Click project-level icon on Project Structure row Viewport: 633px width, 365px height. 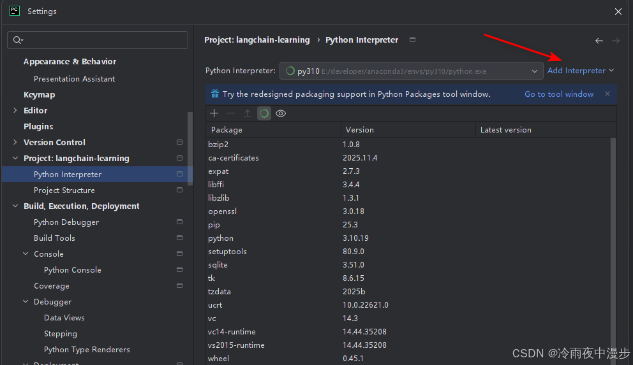coord(180,190)
